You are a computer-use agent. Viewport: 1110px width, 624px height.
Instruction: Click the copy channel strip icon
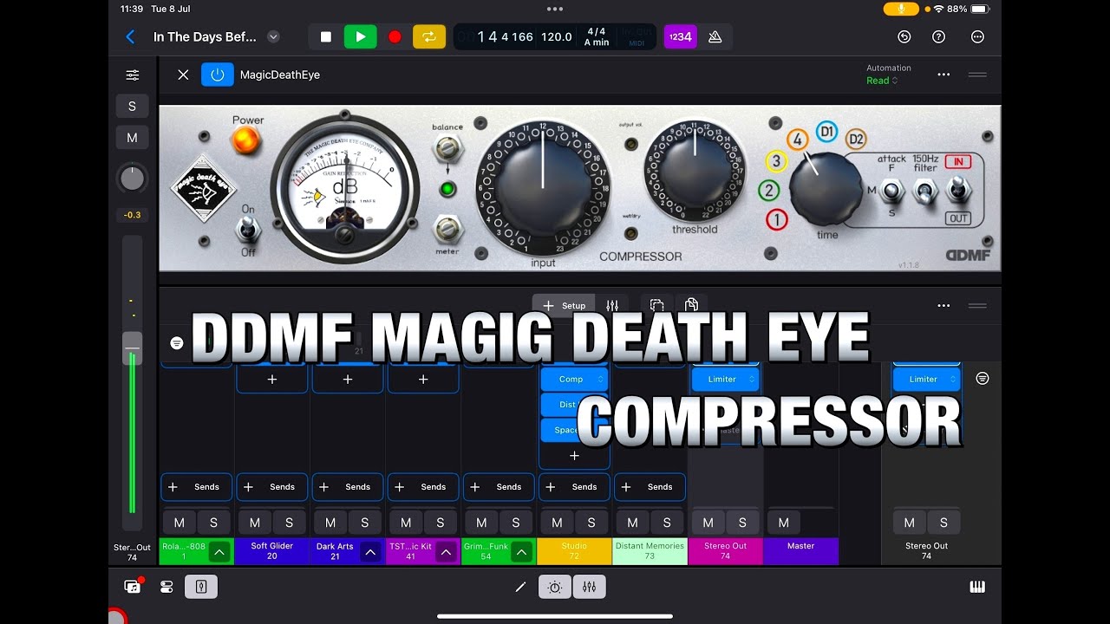(x=657, y=305)
